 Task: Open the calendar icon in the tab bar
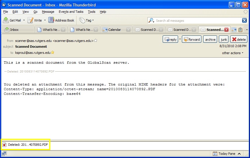click(234, 30)
